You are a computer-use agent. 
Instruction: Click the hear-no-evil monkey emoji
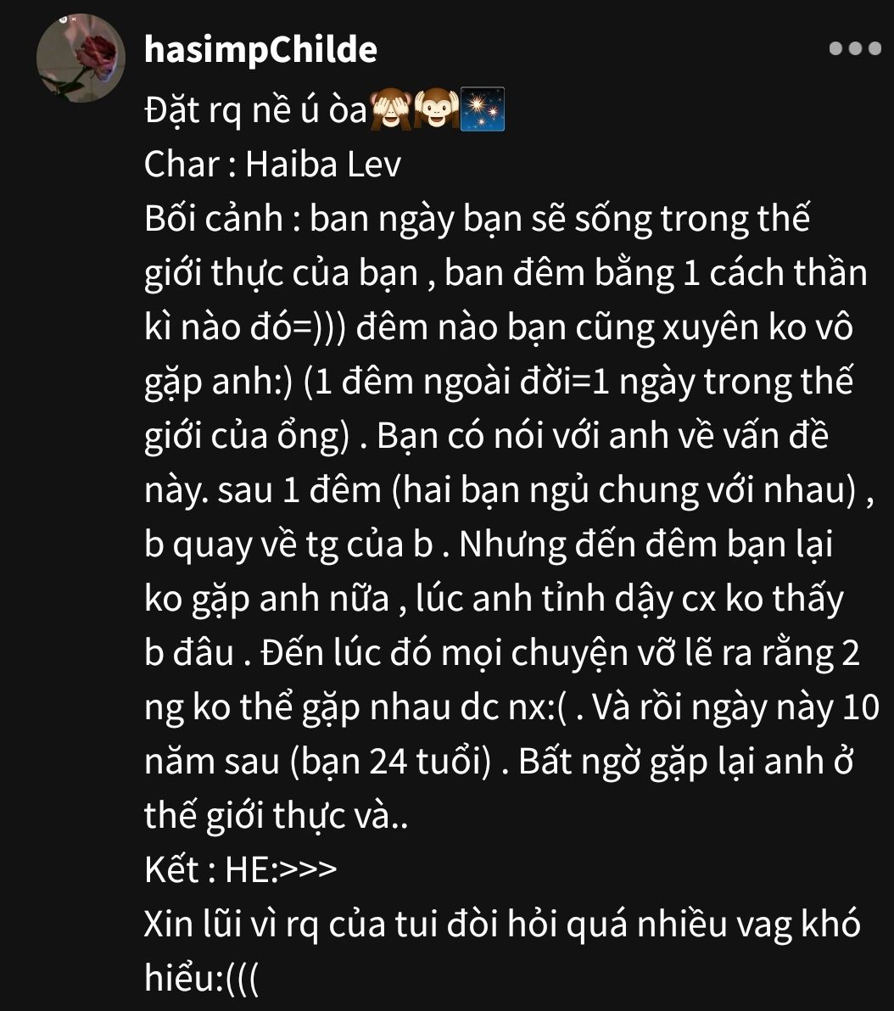pos(436,109)
